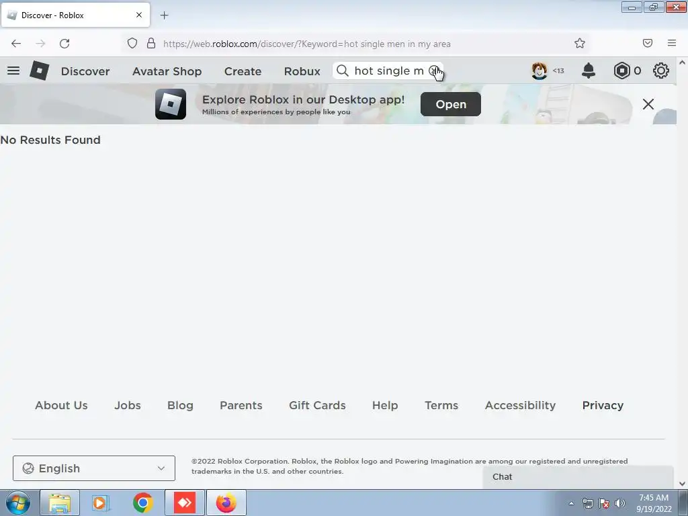This screenshot has width=688, height=516.
Task: Open the Robux page
Action: click(x=302, y=71)
